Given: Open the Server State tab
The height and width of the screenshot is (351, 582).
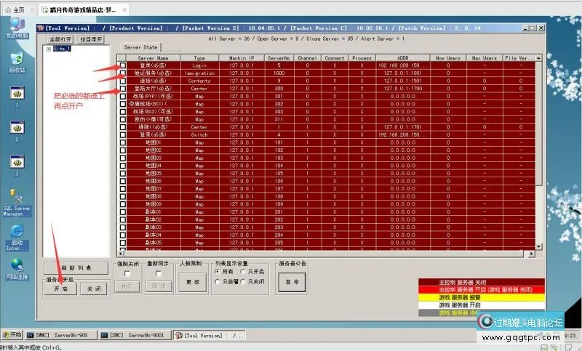Looking at the screenshot, I should click(140, 47).
